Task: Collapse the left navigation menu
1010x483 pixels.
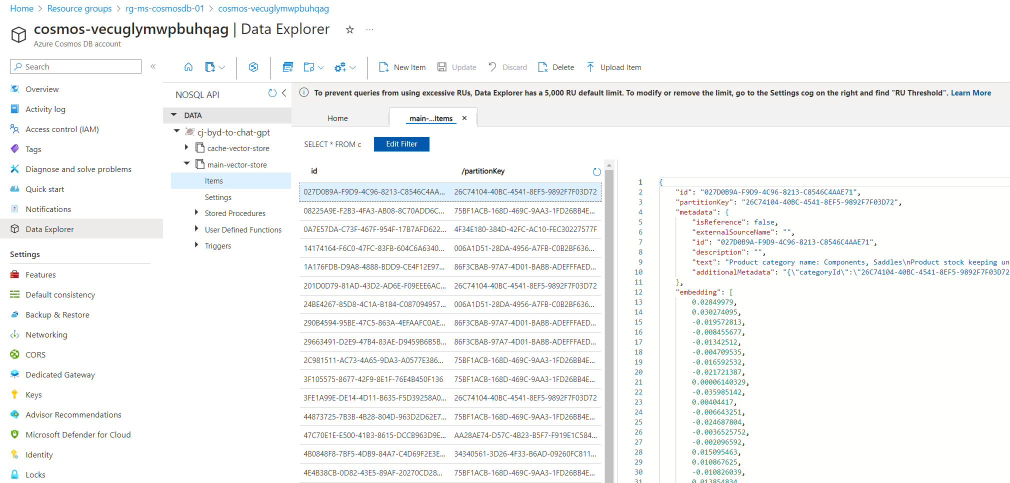Action: click(153, 66)
